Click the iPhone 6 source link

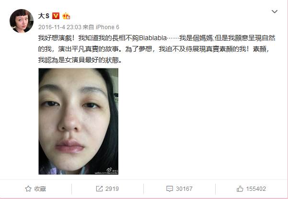(107, 27)
